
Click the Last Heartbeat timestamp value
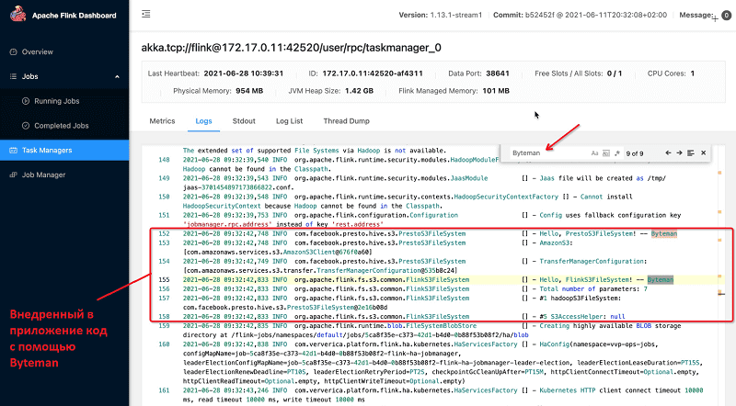pos(243,73)
